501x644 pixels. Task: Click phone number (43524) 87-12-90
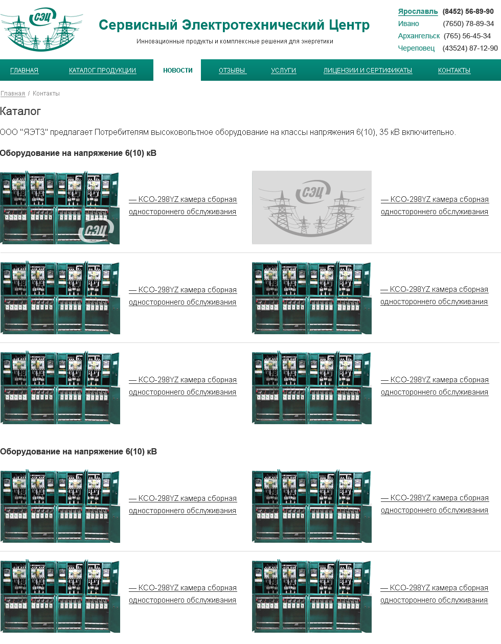[x=470, y=48]
